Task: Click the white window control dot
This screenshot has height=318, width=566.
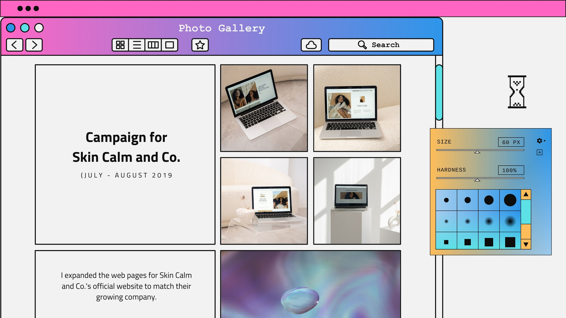Action: click(39, 28)
